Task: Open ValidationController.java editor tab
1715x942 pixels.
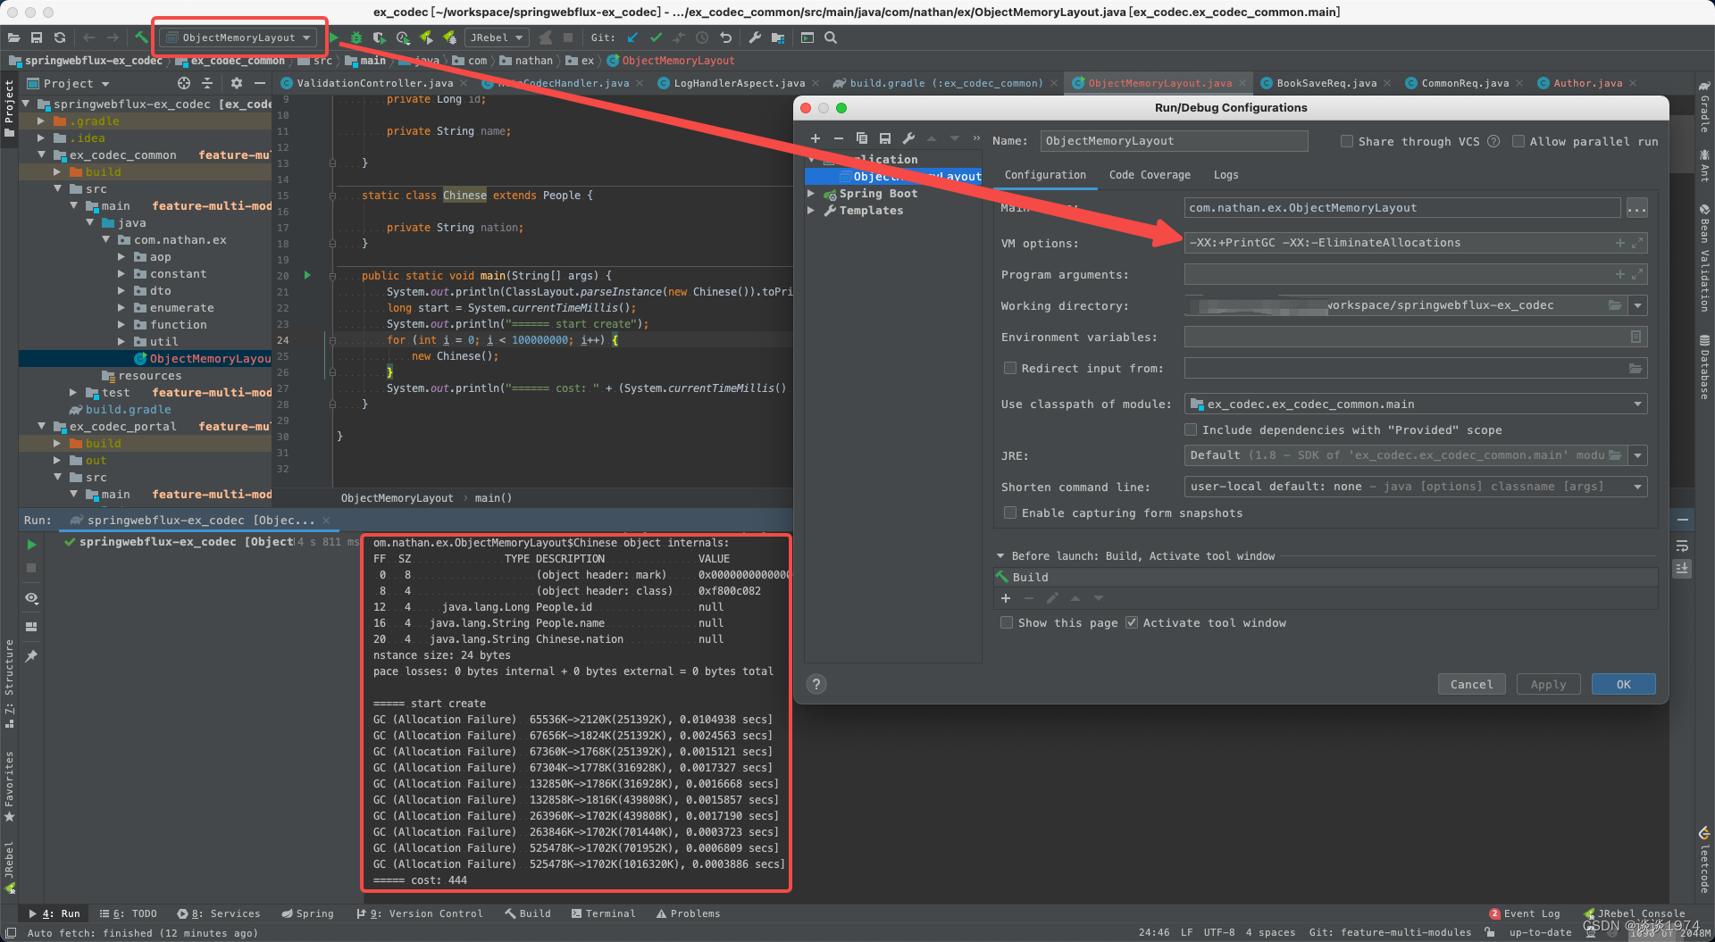Action: tap(374, 83)
